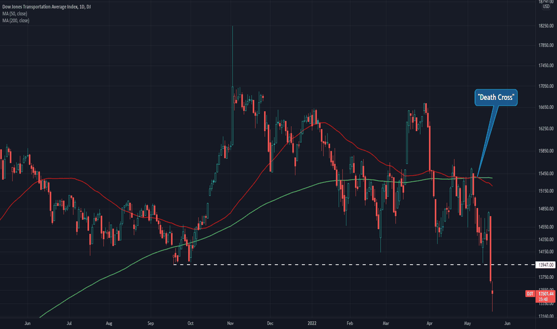The width and height of the screenshot is (557, 329).
Task: Select the MA (50, close) indicator legend
Action: coord(14,14)
